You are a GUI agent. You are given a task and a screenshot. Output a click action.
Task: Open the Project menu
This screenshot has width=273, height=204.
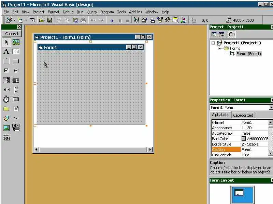tap(39, 12)
